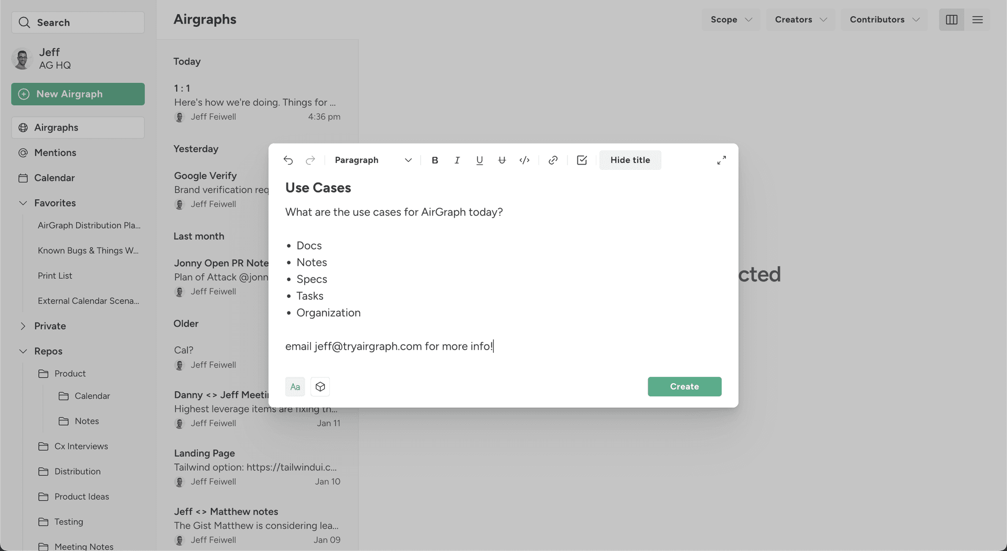Image resolution: width=1007 pixels, height=551 pixels.
Task: Expand the editor to full screen
Action: click(x=722, y=160)
